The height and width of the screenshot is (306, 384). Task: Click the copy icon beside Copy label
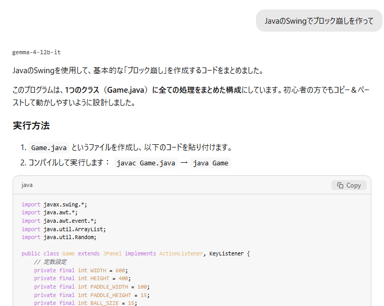[340, 185]
